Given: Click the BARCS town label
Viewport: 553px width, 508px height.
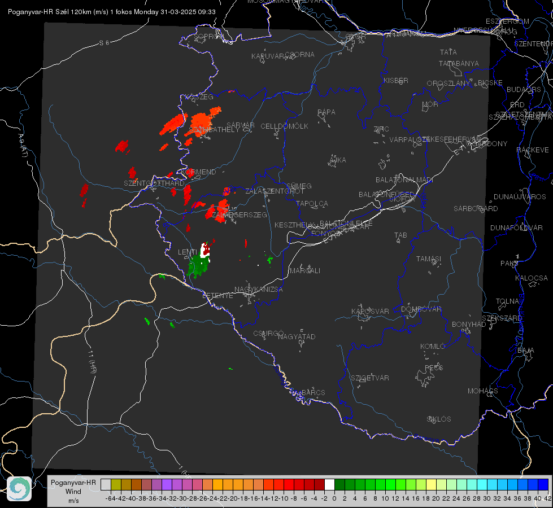Looking at the screenshot, I should (313, 392).
